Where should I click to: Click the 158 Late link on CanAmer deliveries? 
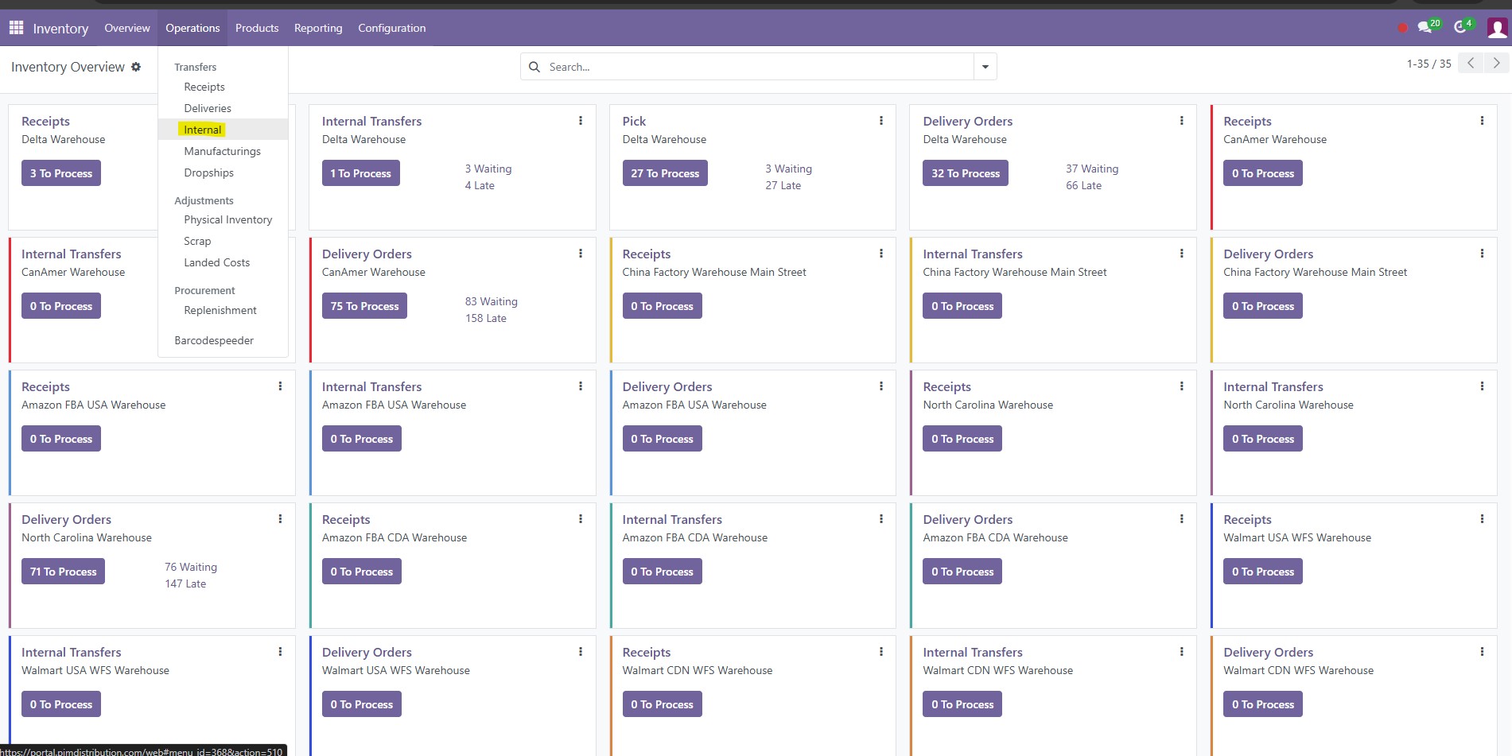pyautogui.click(x=485, y=318)
